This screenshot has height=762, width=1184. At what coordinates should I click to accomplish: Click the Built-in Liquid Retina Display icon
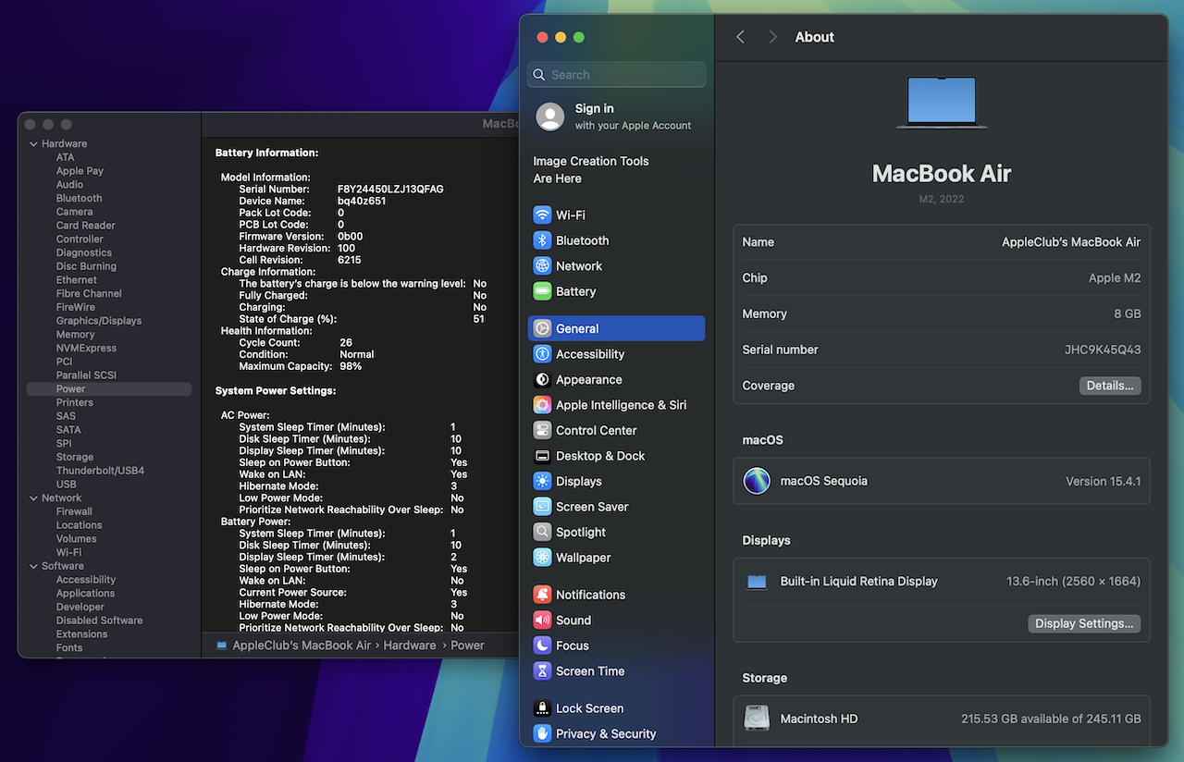(757, 582)
